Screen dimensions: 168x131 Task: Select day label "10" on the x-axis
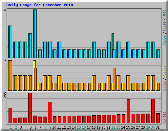54,127
